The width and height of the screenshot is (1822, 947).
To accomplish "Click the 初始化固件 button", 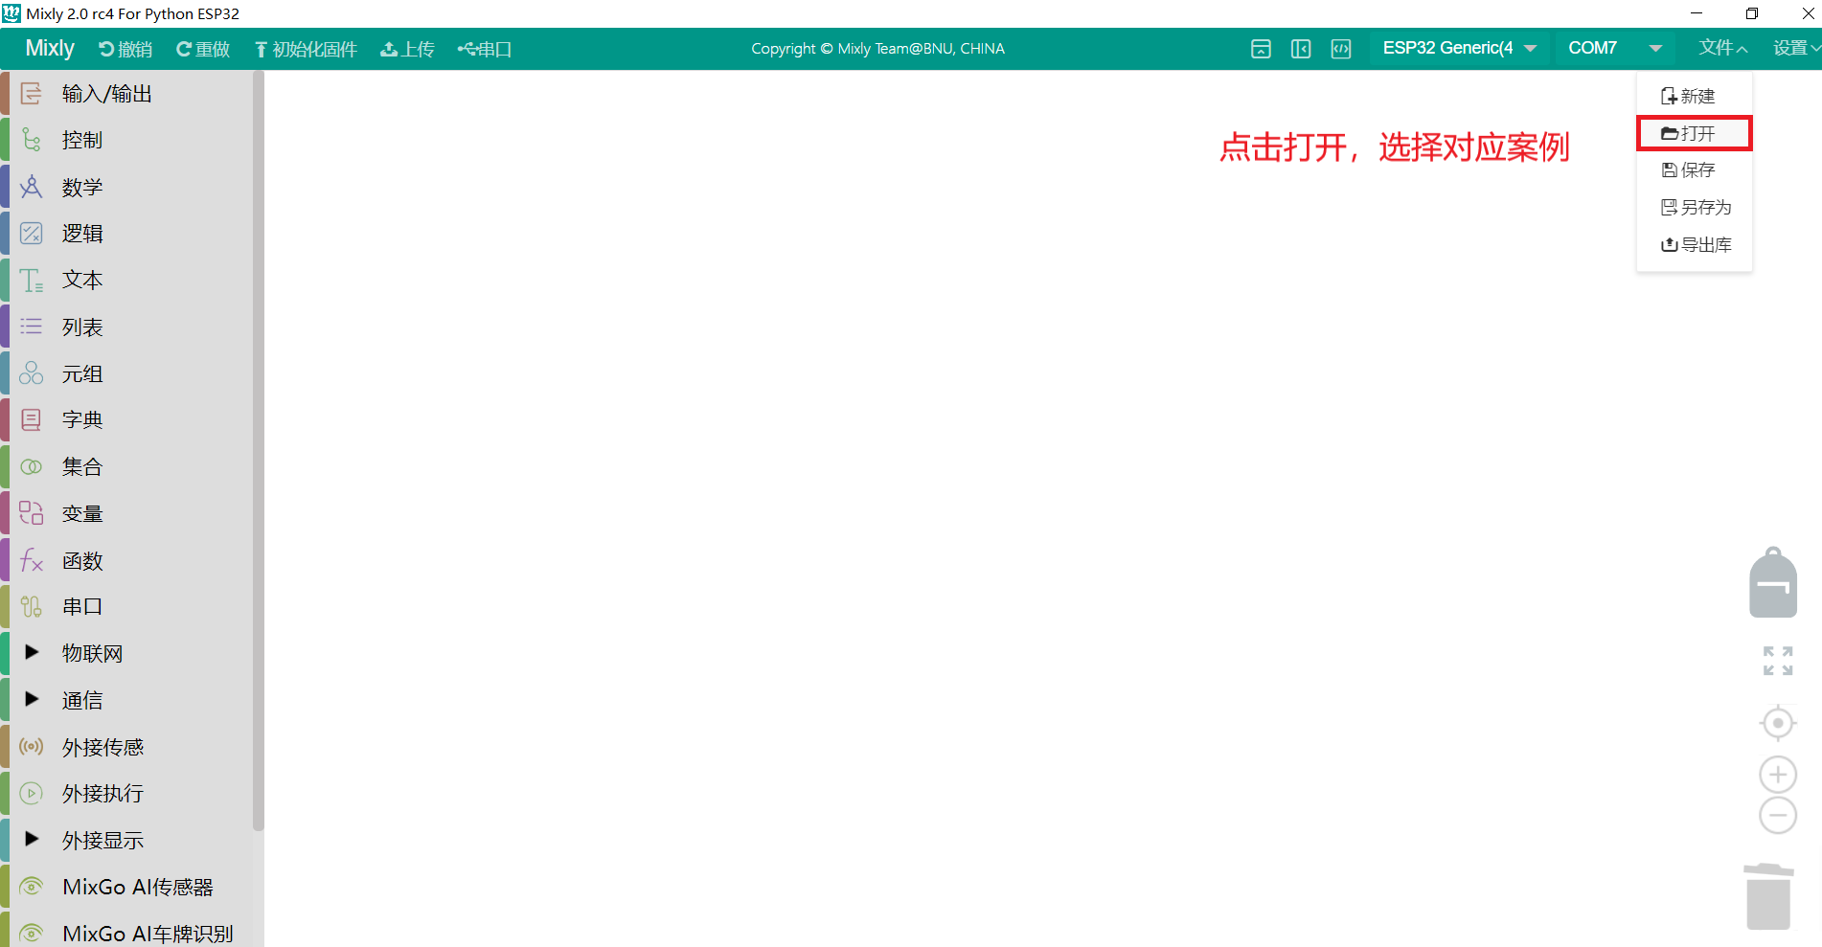I will pyautogui.click(x=306, y=49).
